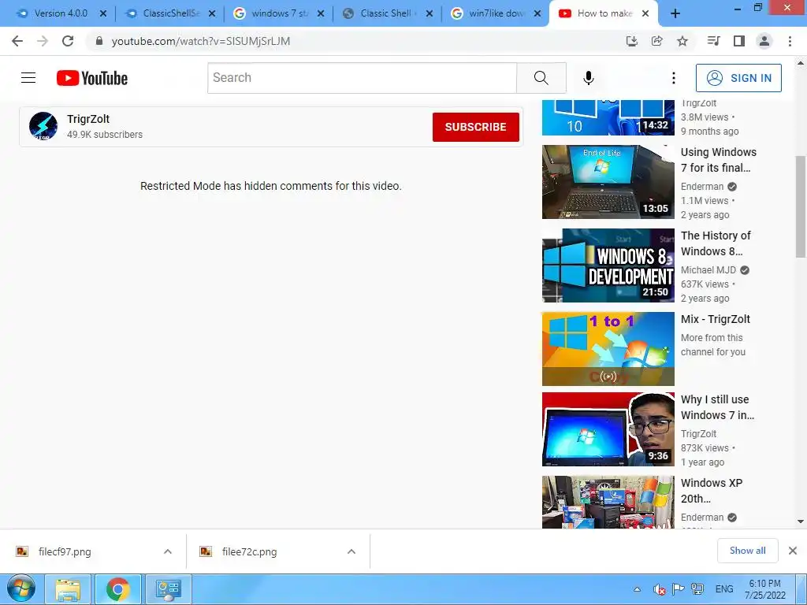Open the Mix - TrigrZolt thumbnail
Screen dimensions: 807x605
pyautogui.click(x=608, y=349)
